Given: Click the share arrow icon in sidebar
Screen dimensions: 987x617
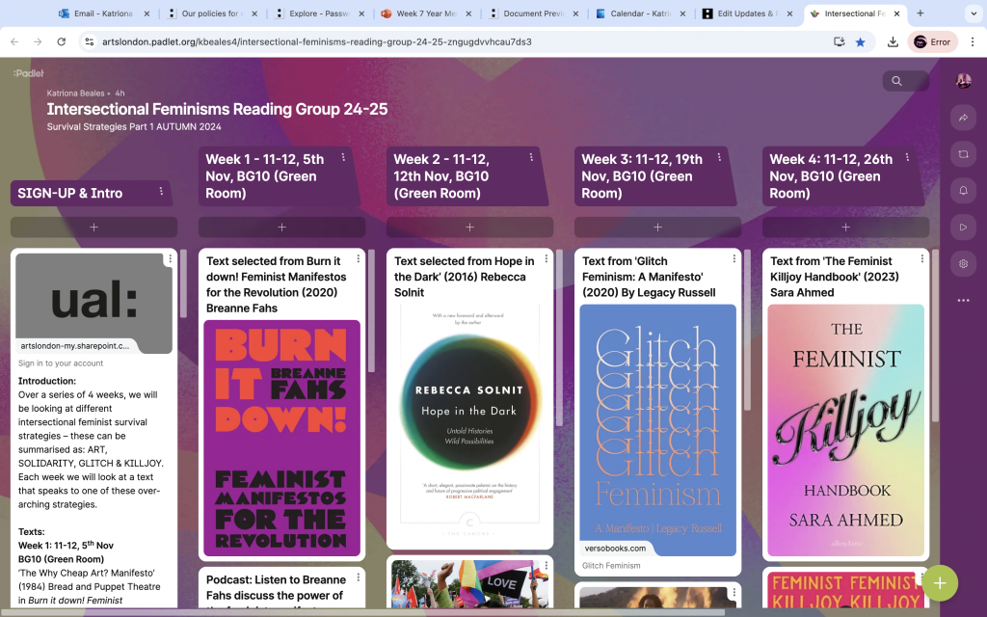Looking at the screenshot, I should coord(963,118).
